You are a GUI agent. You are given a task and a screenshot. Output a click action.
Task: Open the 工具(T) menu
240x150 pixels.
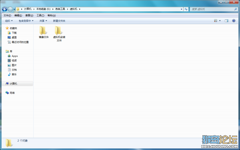[40, 16]
